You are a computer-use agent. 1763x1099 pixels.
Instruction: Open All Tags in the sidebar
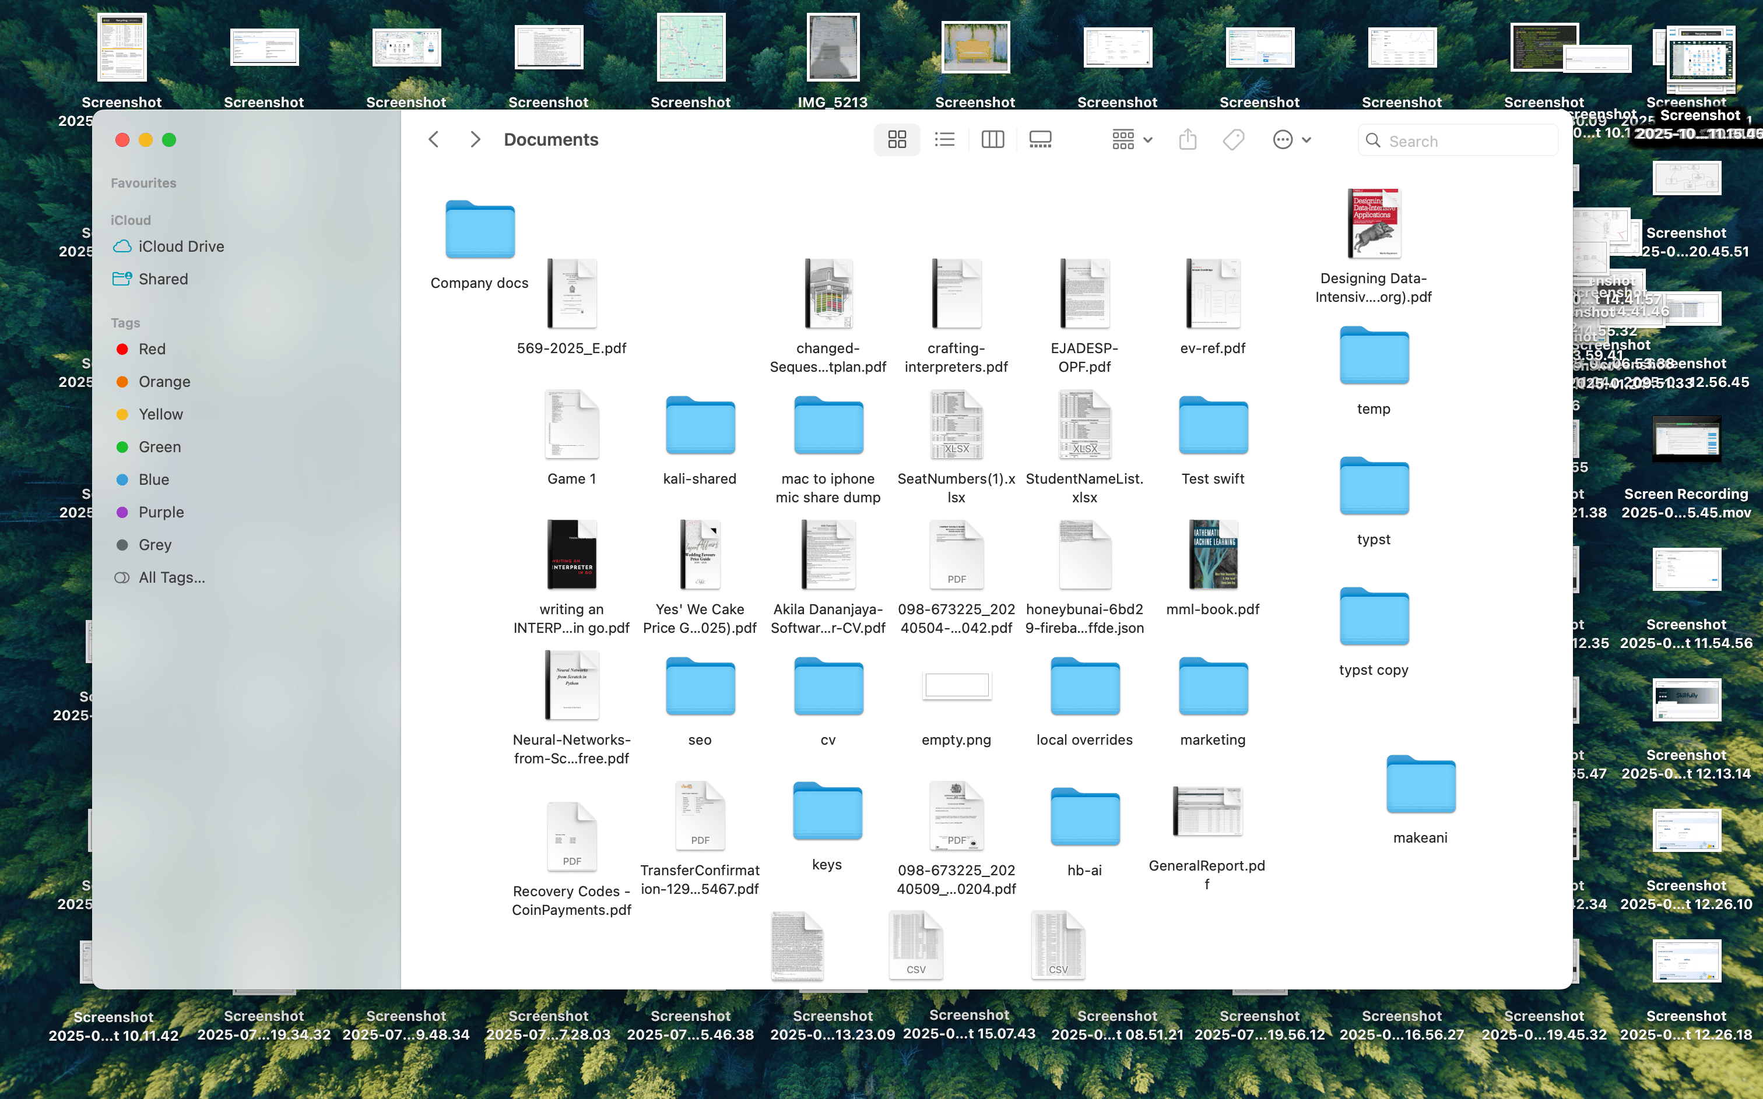[171, 577]
